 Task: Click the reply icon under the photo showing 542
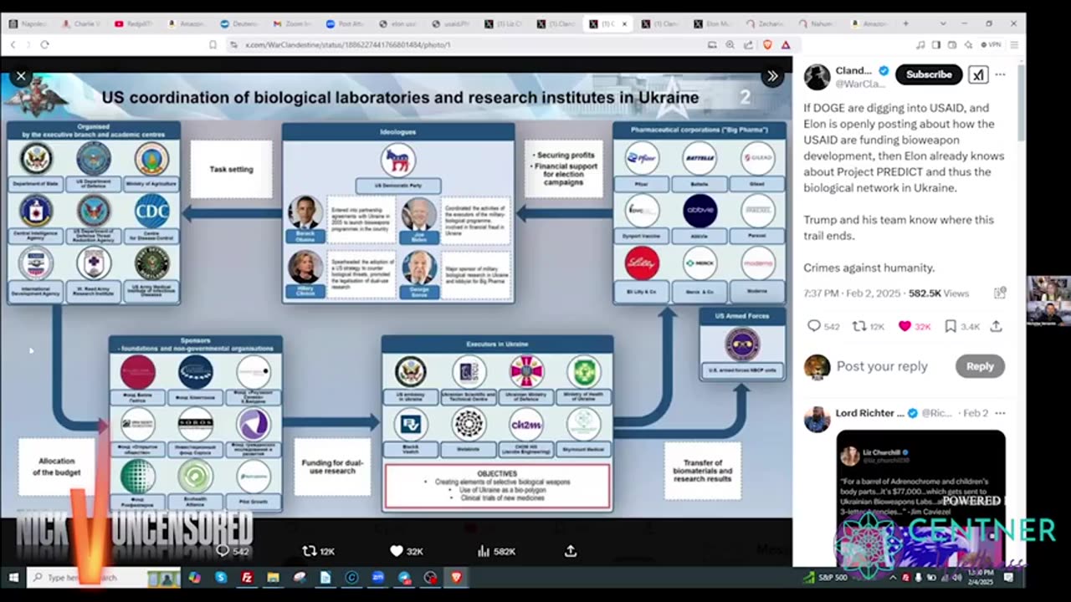(x=223, y=551)
